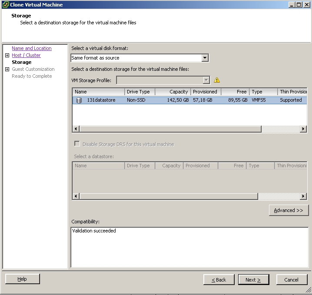Click upper table scroll left arrow
Image resolution: width=312 pixels, height=295 pixels.
[76, 129]
